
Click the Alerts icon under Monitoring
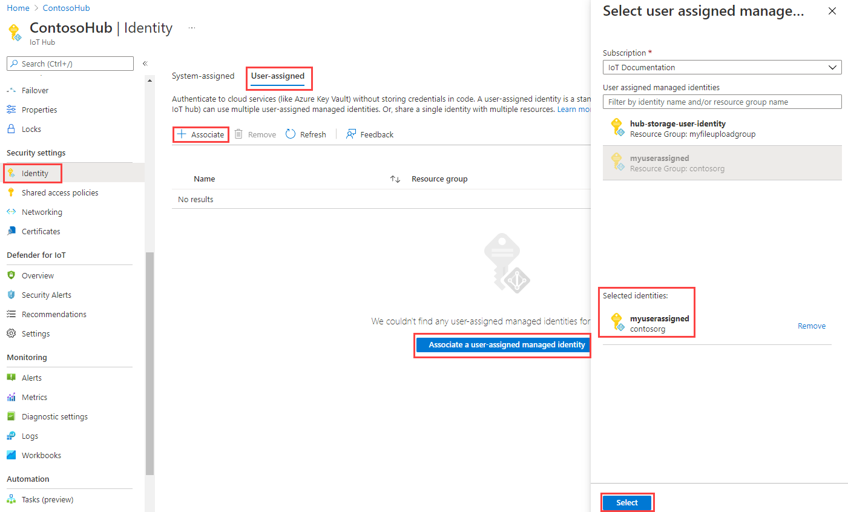pos(11,378)
